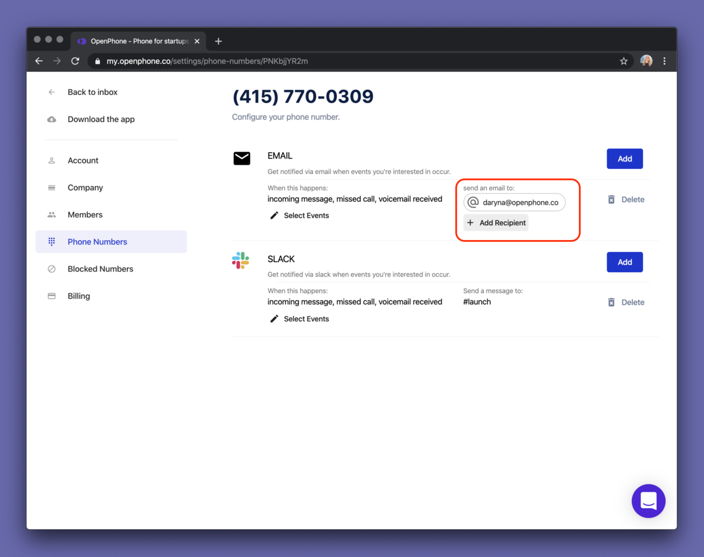
Task: Click the Slack logo icon
Action: coord(241,260)
